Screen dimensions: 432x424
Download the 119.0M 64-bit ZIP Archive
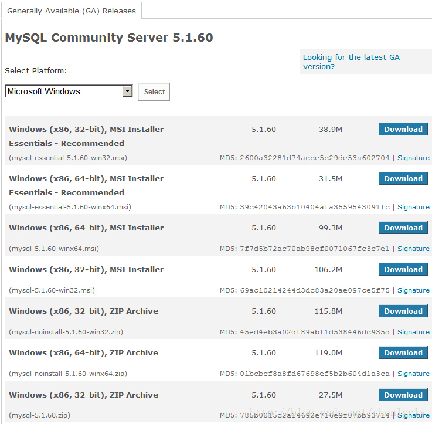pyautogui.click(x=403, y=352)
